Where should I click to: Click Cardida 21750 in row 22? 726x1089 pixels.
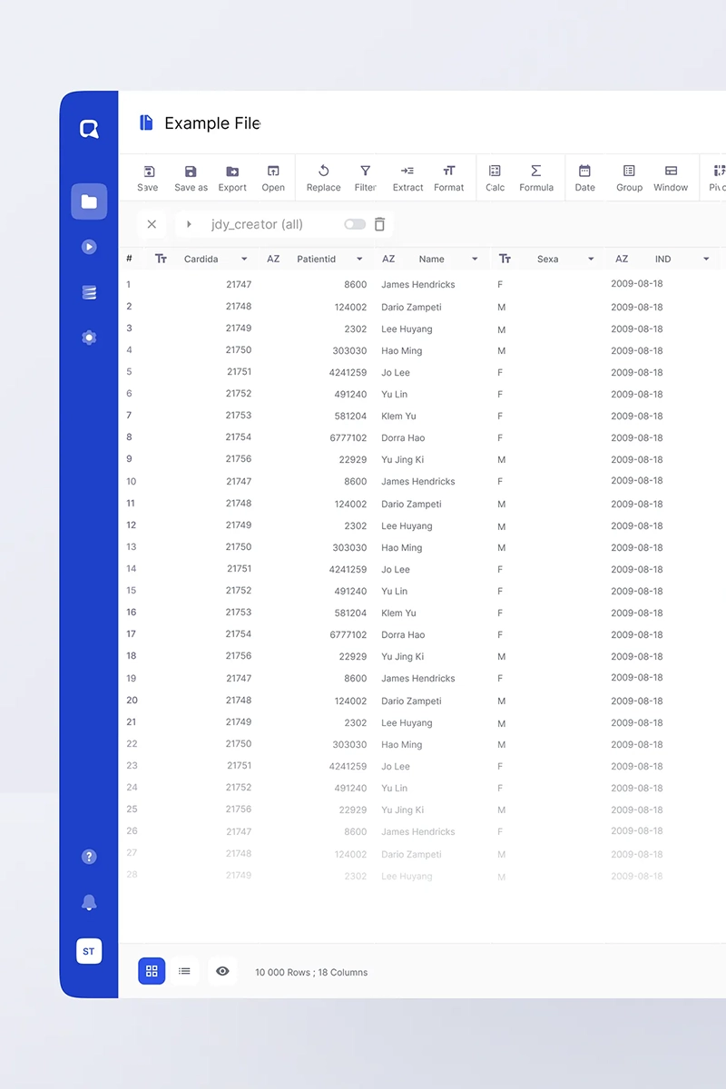[239, 744]
